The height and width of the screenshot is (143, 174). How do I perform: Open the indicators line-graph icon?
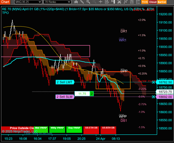click(126, 2)
